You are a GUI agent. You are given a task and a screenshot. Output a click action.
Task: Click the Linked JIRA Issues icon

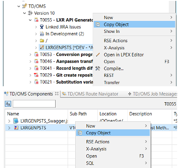(42, 27)
